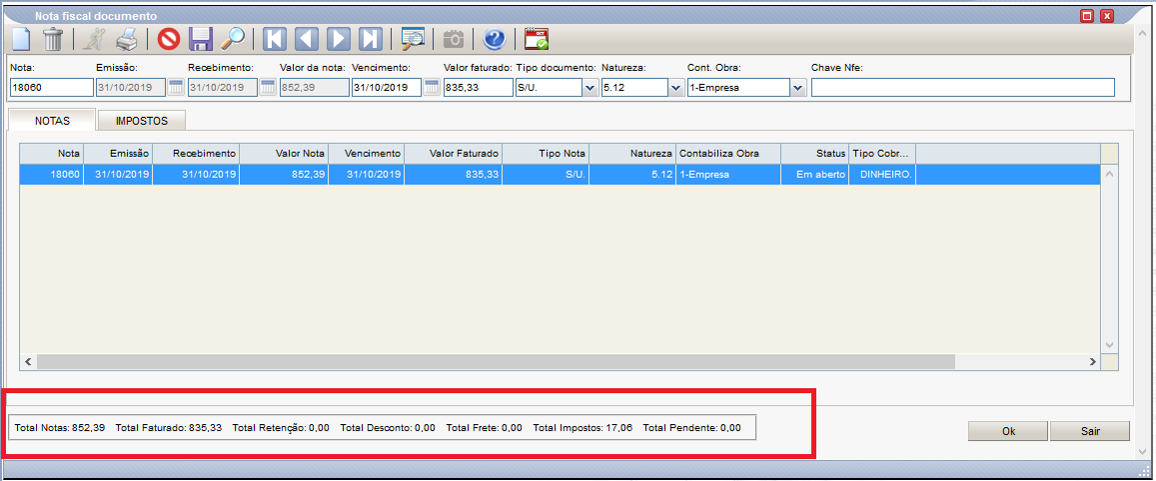Click the vertical scrollbar up arrow
The width and height of the screenshot is (1156, 481).
[1110, 175]
